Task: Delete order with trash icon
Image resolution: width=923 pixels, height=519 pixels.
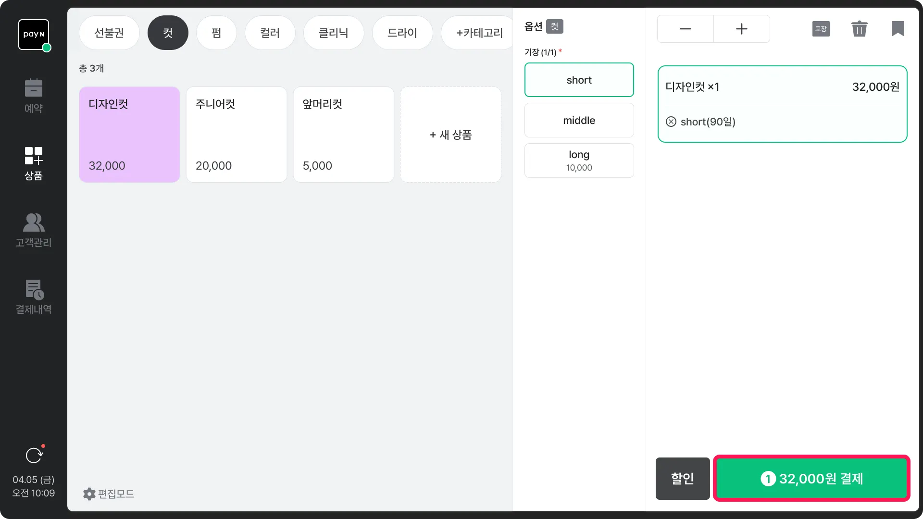Action: click(x=859, y=29)
